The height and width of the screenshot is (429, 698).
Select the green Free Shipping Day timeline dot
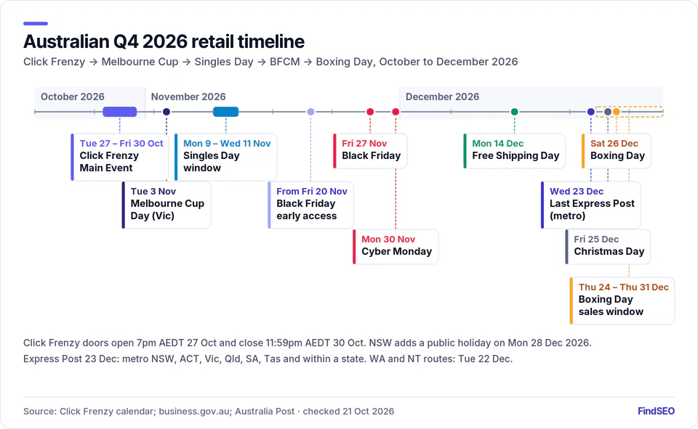[514, 112]
